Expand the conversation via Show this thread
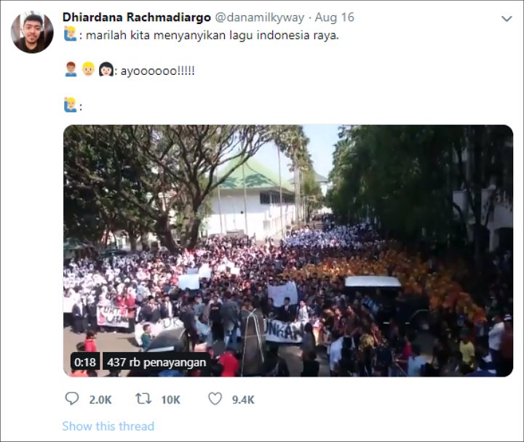Image resolution: width=524 pixels, height=442 pixels. pos(108,426)
